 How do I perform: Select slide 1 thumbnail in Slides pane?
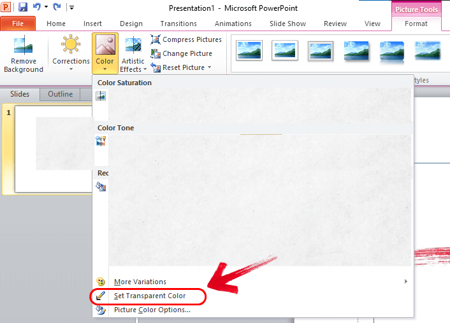coord(54,149)
